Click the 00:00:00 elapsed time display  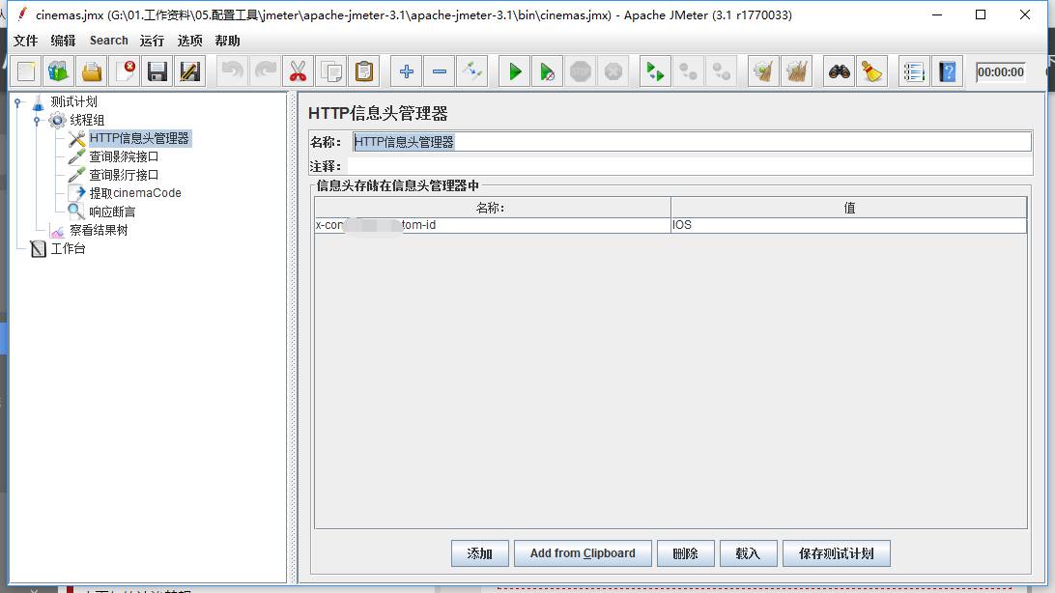click(x=1001, y=71)
